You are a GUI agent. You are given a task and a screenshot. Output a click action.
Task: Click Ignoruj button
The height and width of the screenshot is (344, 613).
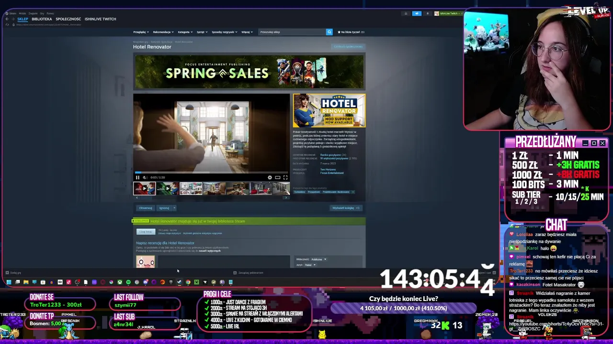[164, 208]
